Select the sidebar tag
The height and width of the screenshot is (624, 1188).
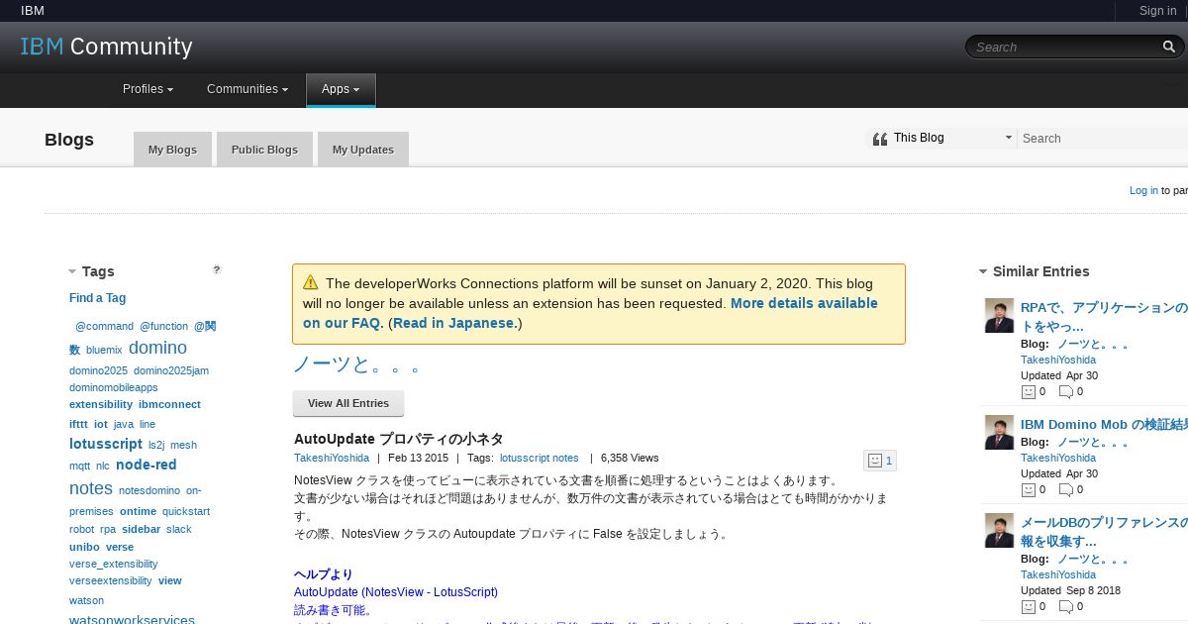click(x=141, y=529)
